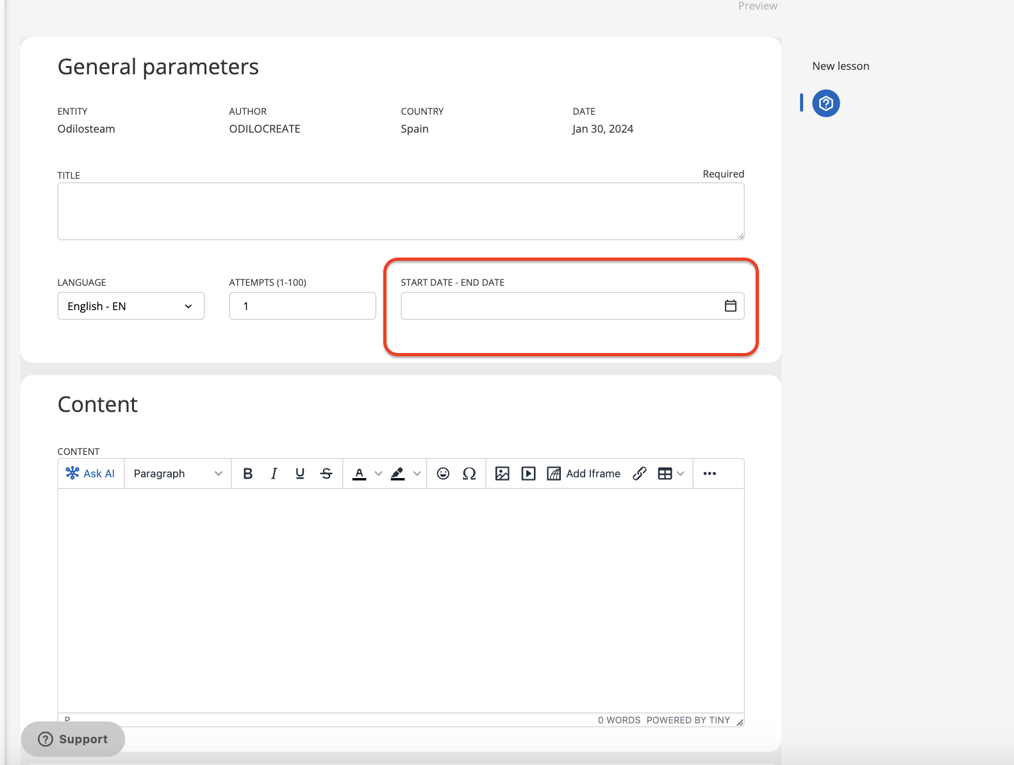The width and height of the screenshot is (1014, 765).
Task: Open the Support help widget
Action: [x=73, y=739]
